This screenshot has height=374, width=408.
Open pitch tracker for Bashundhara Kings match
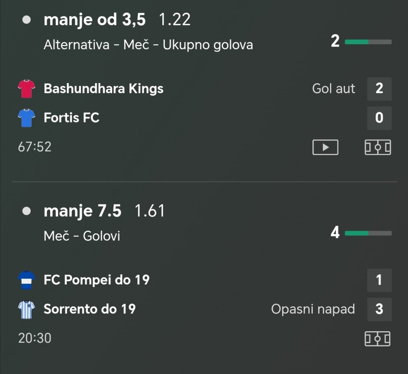click(x=378, y=147)
